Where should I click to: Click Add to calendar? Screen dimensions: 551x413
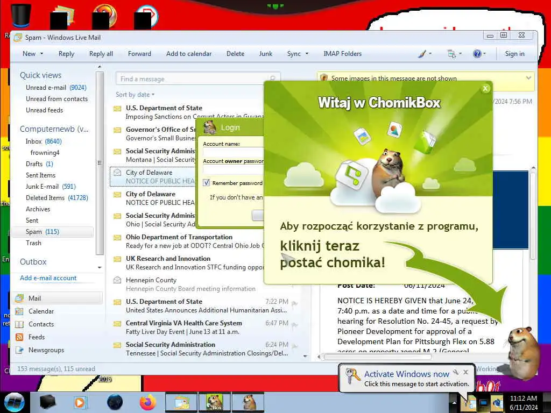tap(189, 54)
